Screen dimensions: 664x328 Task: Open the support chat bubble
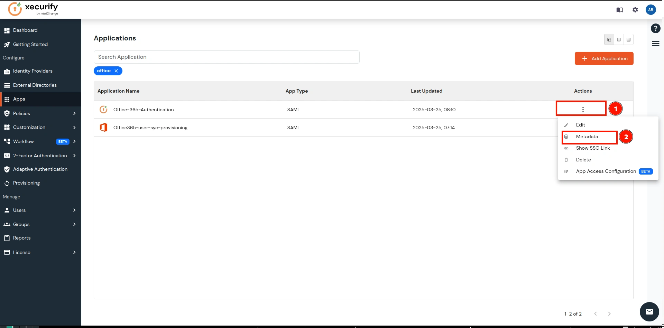point(649,312)
